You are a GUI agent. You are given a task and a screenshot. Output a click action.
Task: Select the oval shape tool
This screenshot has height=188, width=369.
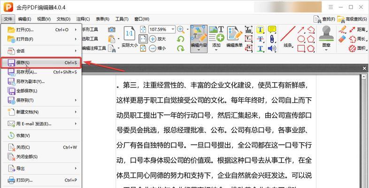(301, 39)
